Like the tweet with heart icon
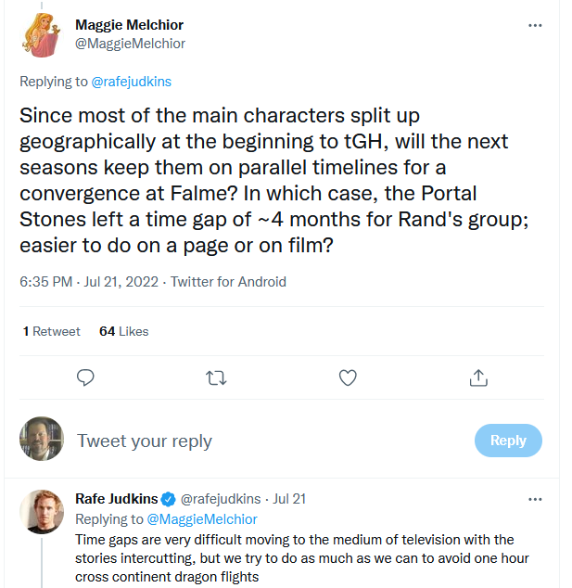The image size is (572, 588). point(348,377)
